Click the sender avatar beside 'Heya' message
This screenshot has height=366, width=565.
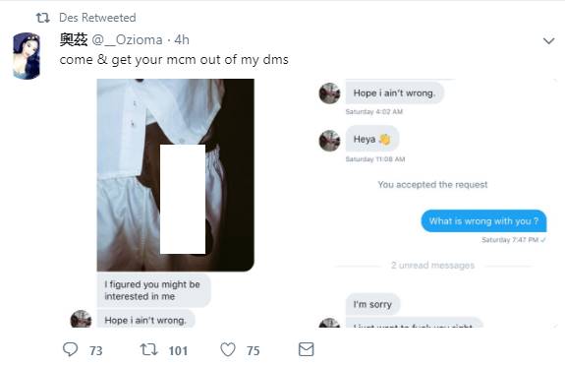click(x=329, y=141)
